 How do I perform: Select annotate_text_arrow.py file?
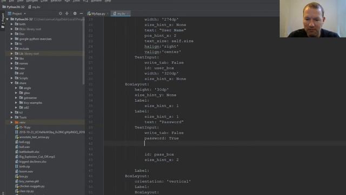pyautogui.click(x=32, y=137)
